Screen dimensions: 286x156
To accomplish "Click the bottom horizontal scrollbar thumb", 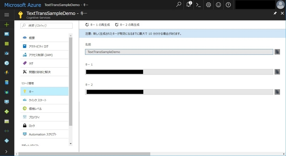I will [84, 154].
